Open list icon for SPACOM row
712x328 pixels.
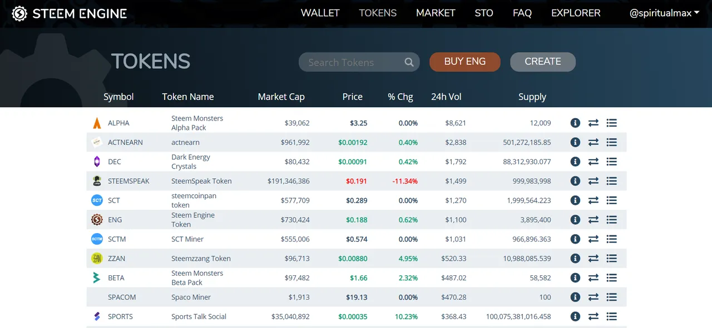[x=612, y=297]
